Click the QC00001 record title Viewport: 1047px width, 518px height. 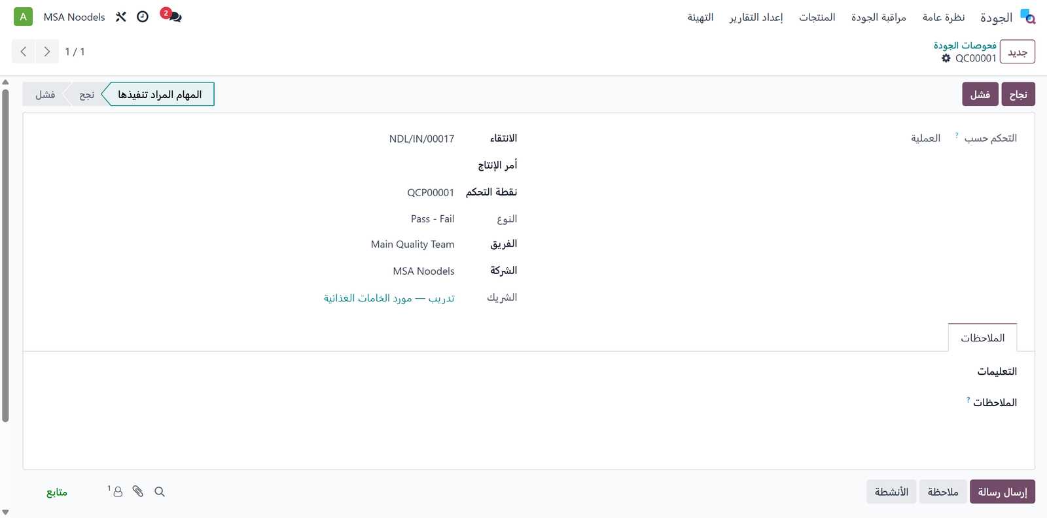click(x=976, y=58)
